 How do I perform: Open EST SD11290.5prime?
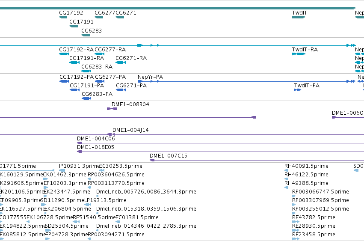coord(62,201)
